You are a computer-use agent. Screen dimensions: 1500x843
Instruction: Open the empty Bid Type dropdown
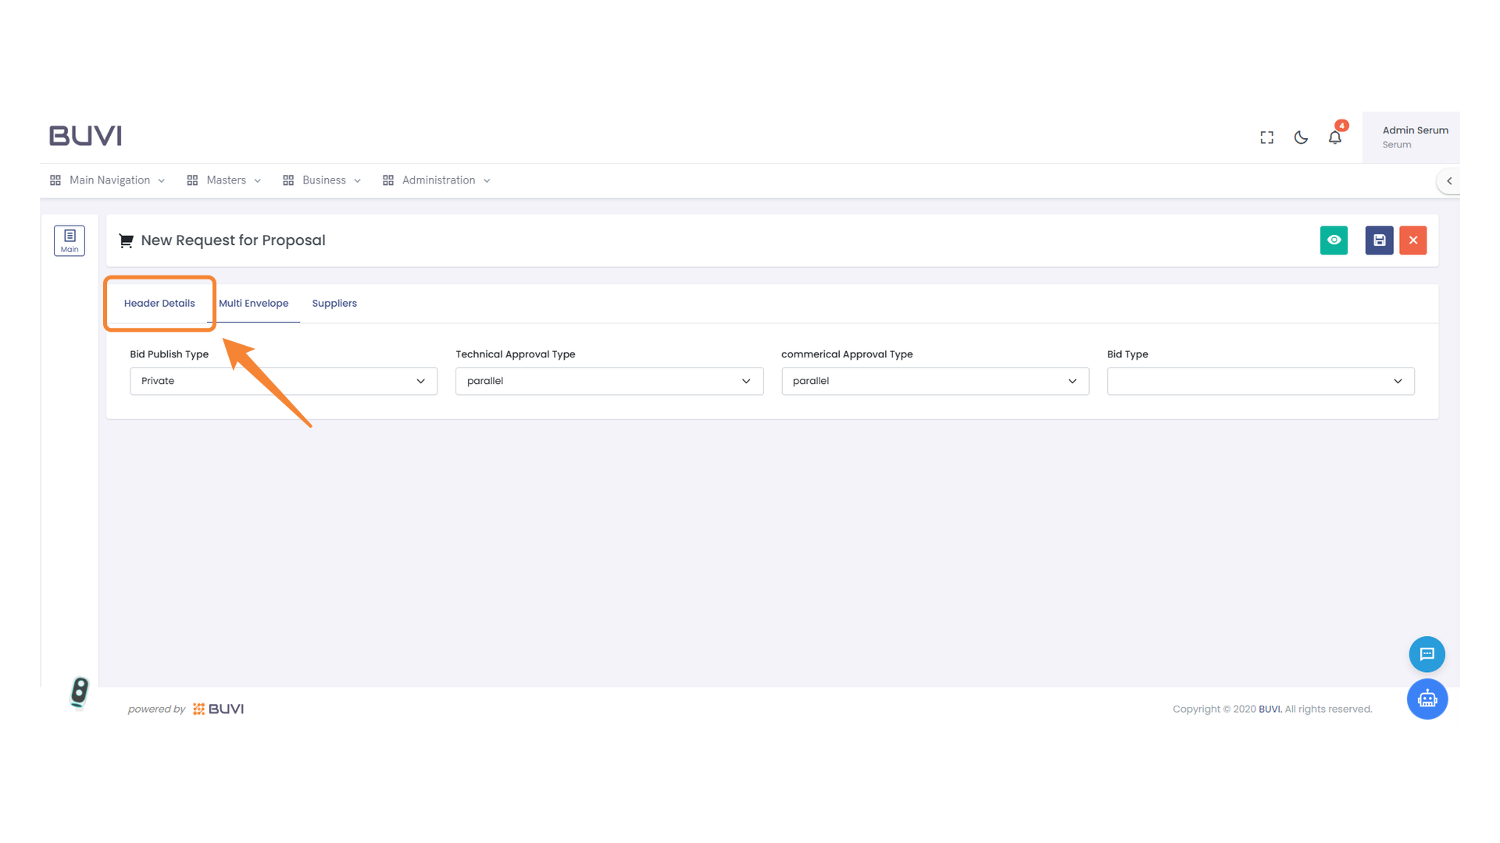1259,381
